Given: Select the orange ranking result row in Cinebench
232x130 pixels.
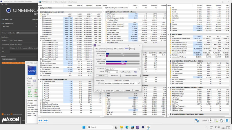Looking at the screenshot, I should click(x=13, y=63).
